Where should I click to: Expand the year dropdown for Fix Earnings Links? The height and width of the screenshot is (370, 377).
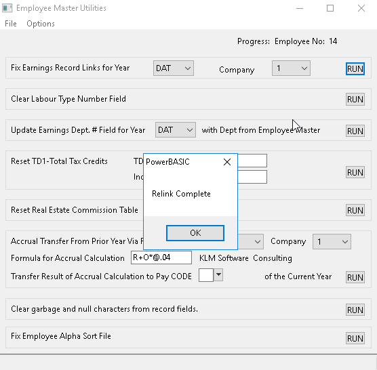click(x=174, y=68)
